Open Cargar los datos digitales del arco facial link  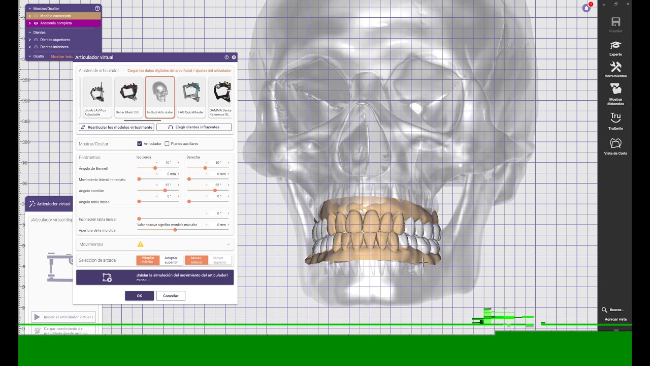[179, 71]
